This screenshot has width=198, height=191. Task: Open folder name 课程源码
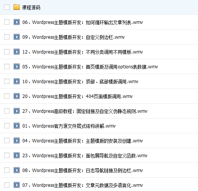pos(31,8)
